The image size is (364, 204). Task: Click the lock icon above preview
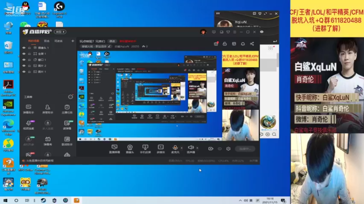point(225,44)
